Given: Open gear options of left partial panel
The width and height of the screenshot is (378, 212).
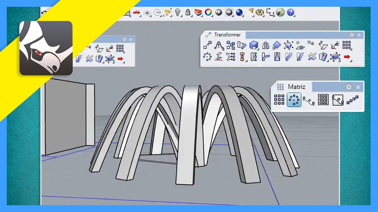Looking at the screenshot, I should click(x=124, y=39).
